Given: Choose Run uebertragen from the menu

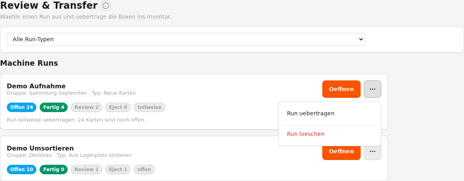Looking at the screenshot, I should click(330, 113).
